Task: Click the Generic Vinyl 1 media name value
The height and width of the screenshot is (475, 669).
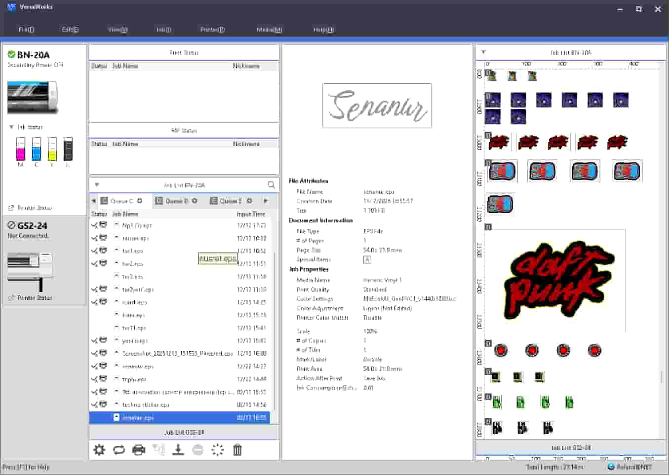Action: [383, 280]
